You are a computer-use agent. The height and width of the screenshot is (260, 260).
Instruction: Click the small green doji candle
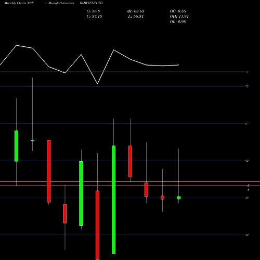[x=32, y=140]
